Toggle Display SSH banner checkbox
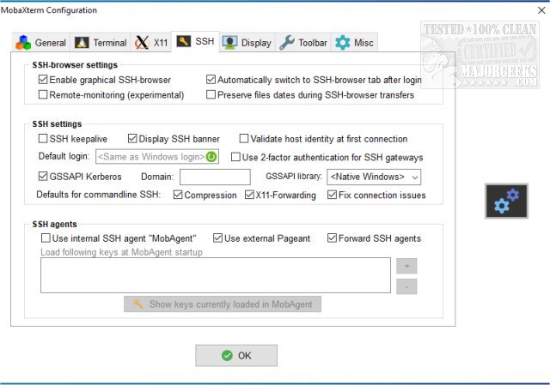This screenshot has height=385, width=550. [x=132, y=139]
